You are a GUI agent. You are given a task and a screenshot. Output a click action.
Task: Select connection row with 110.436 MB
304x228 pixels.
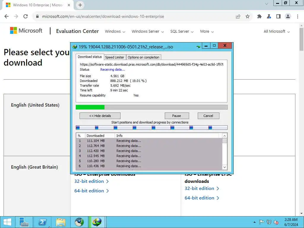point(149,166)
